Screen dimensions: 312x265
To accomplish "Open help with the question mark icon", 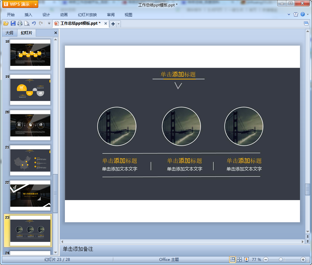I will (303, 14).
